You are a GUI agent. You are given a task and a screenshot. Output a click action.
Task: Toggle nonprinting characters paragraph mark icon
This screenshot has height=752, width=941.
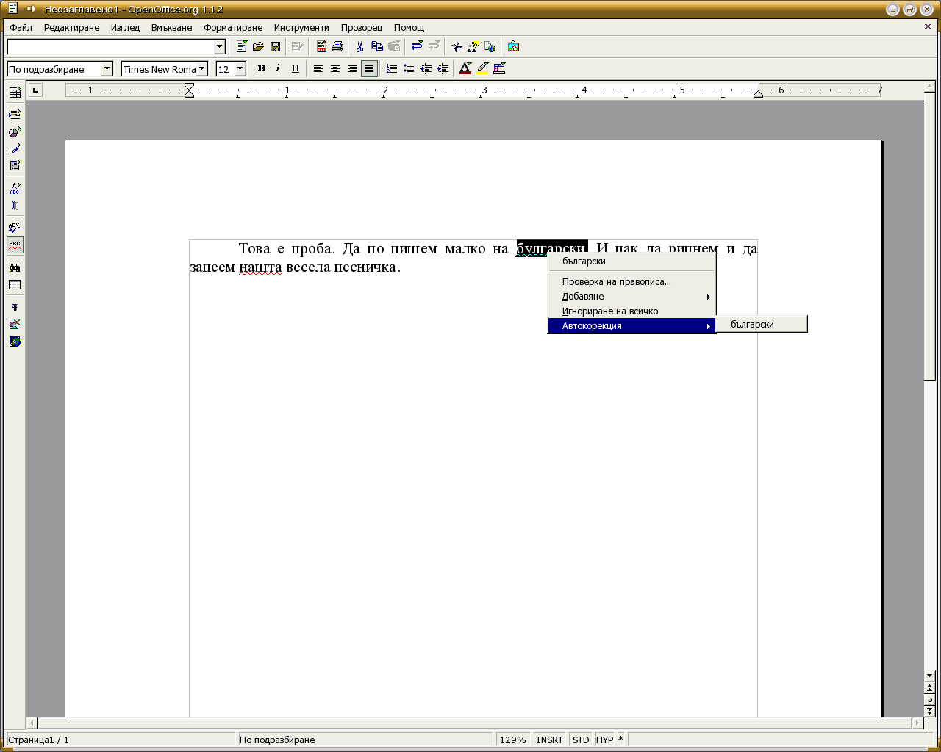(15, 307)
